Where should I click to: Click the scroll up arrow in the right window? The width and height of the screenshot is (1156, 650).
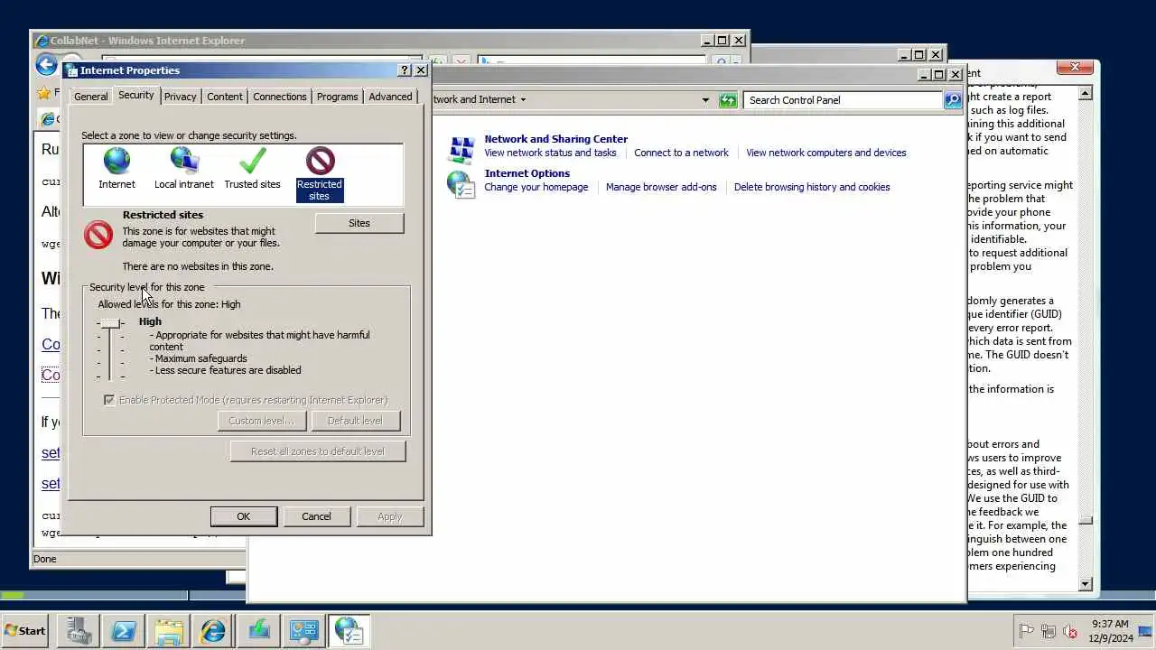(x=1086, y=93)
